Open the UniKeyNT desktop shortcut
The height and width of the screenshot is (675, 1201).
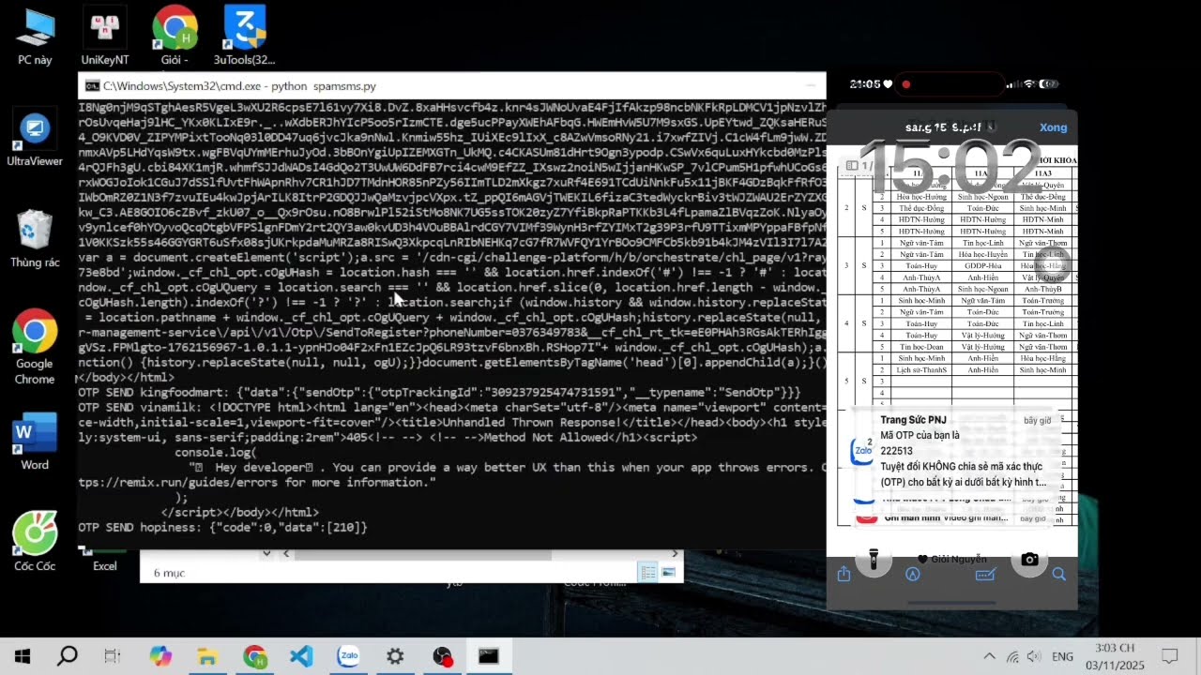[x=104, y=36]
